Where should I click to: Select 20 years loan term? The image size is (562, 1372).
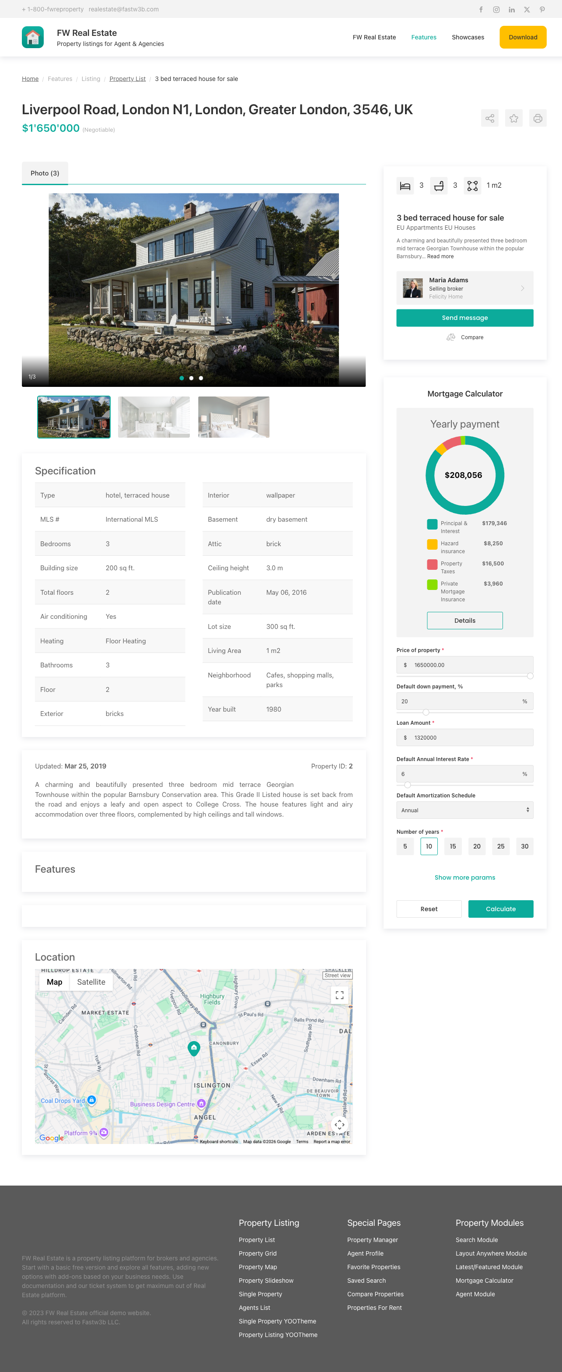(477, 846)
